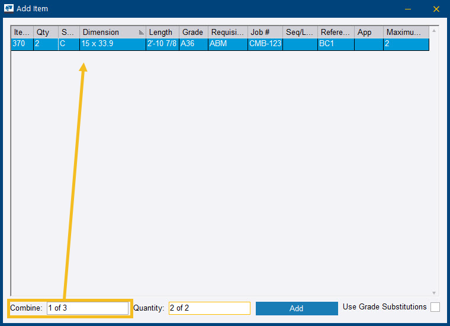450x326 pixels.
Task: Sort by the Item column header
Action: [x=22, y=32]
